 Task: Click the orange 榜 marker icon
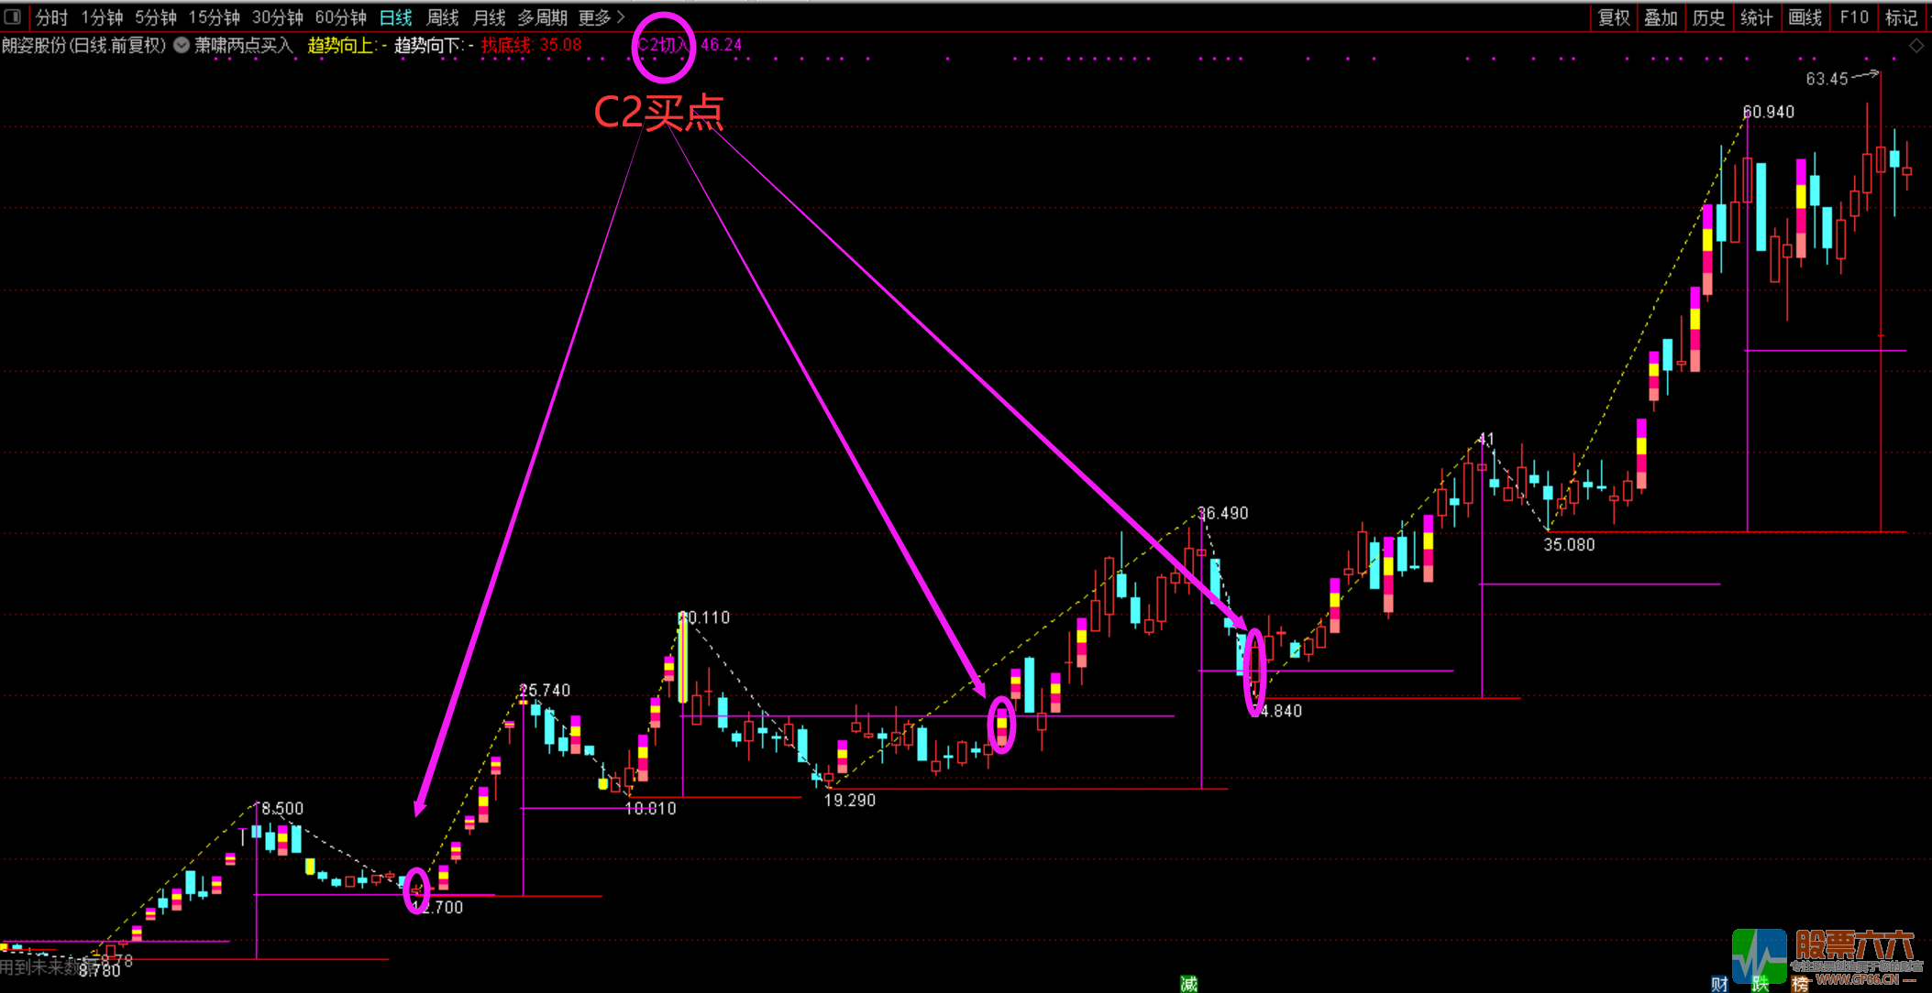click(1800, 984)
